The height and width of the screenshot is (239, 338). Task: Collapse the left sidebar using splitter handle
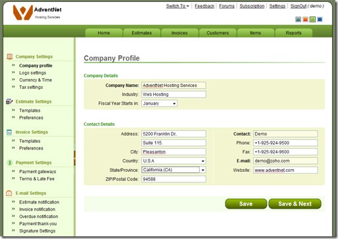(74, 158)
